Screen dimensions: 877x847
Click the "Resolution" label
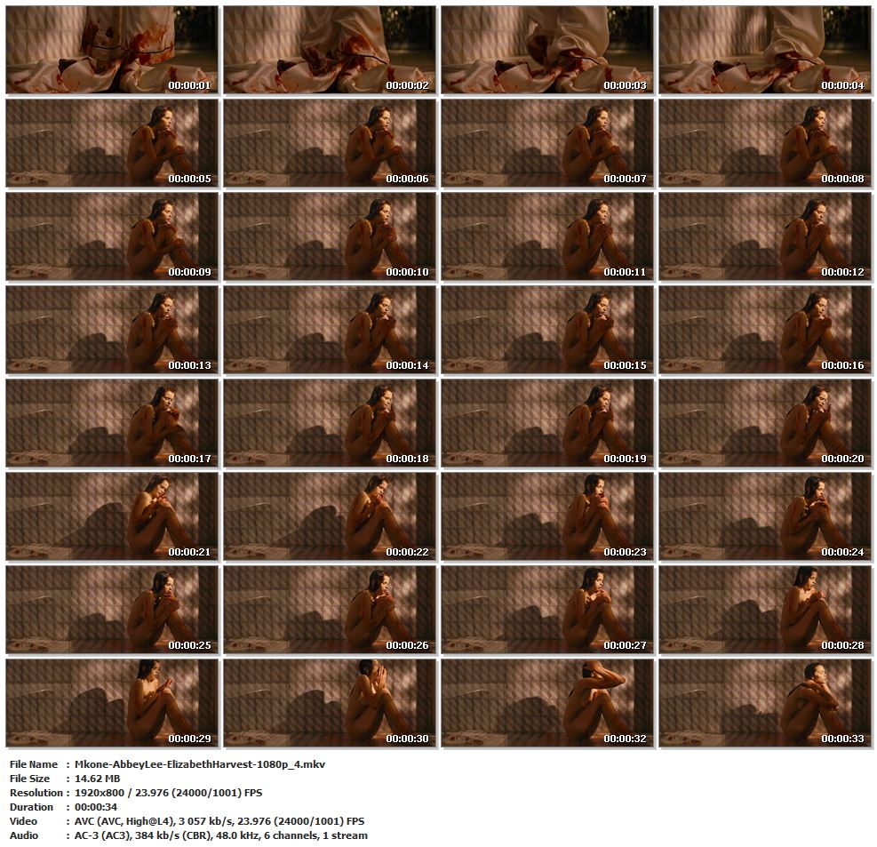pyautogui.click(x=36, y=793)
